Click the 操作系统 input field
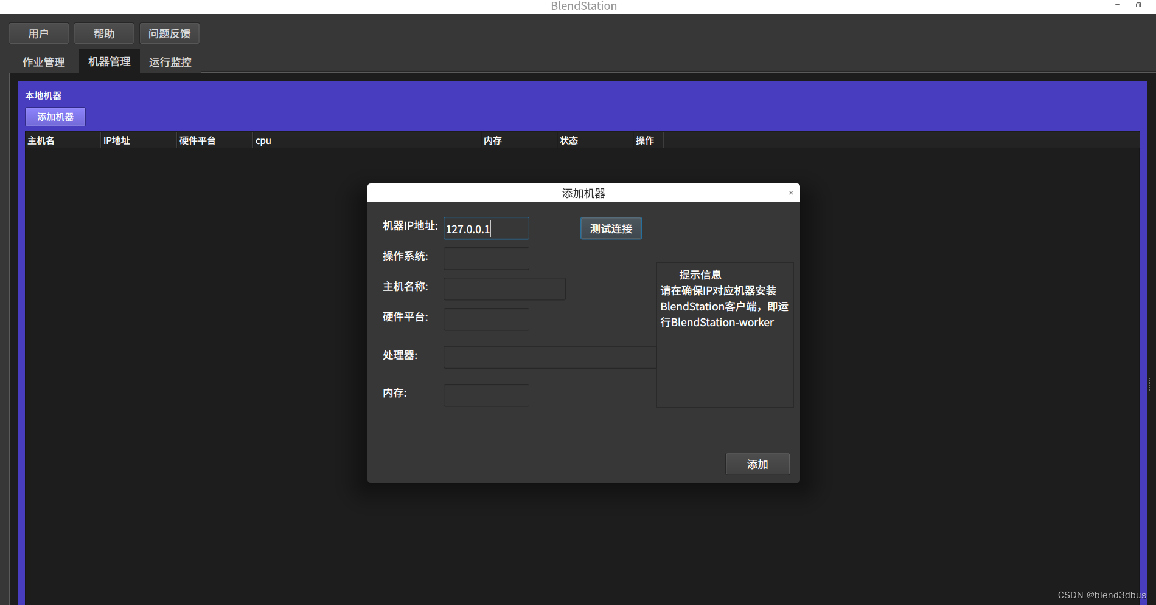 486,259
